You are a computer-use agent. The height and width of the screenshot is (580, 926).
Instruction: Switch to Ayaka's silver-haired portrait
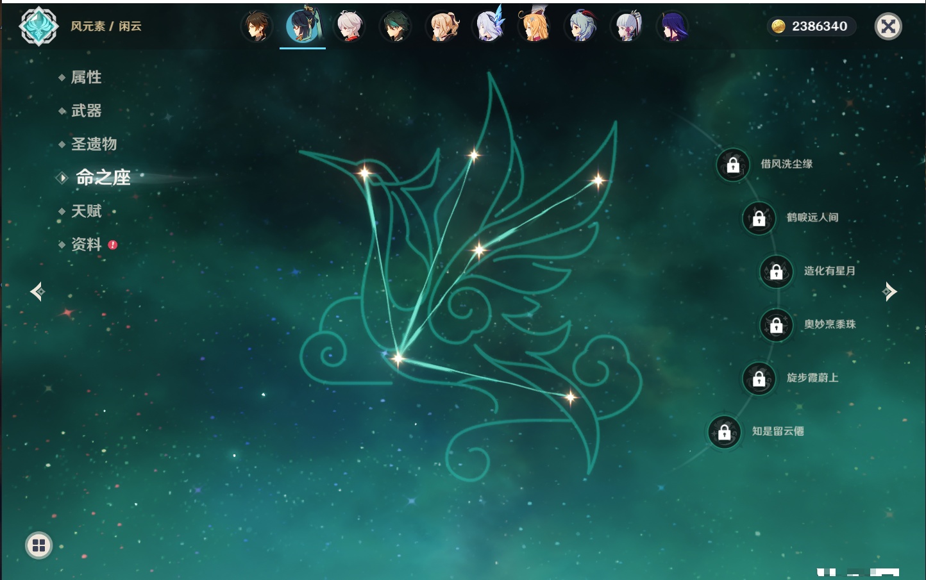click(627, 26)
